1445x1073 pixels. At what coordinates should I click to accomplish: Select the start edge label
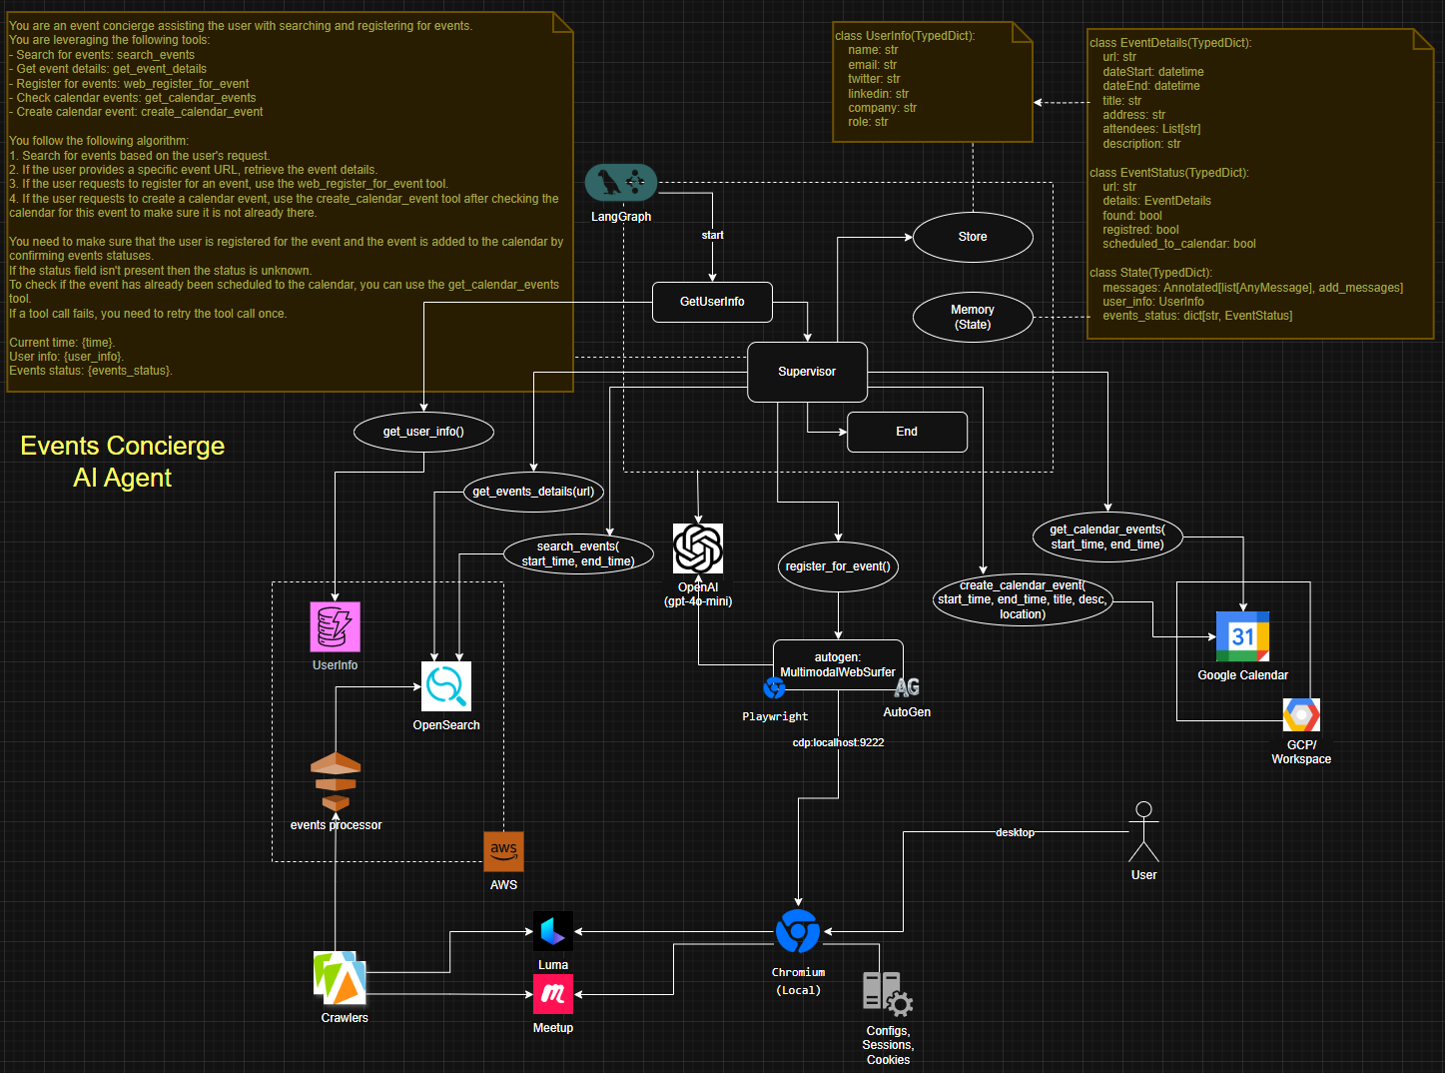(x=712, y=235)
